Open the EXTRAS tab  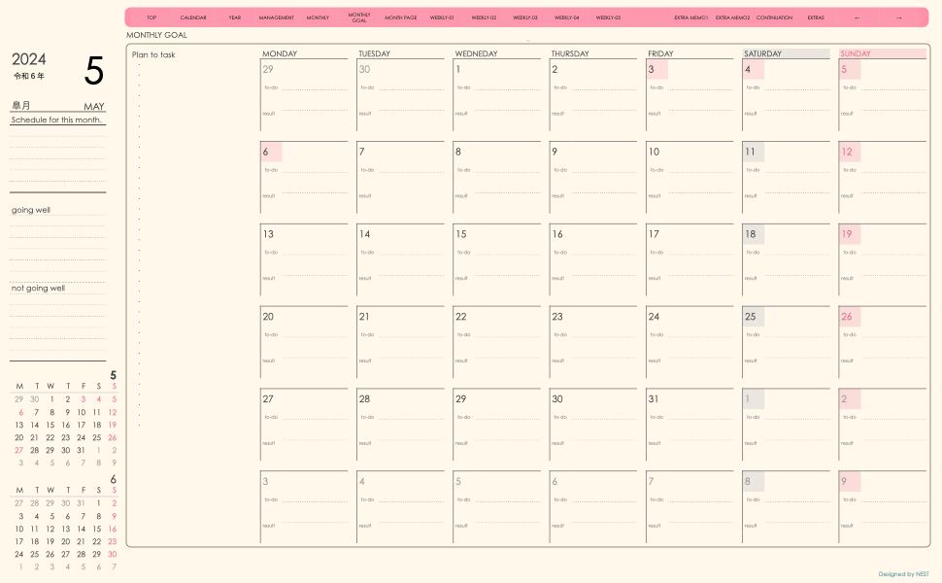coord(816,18)
